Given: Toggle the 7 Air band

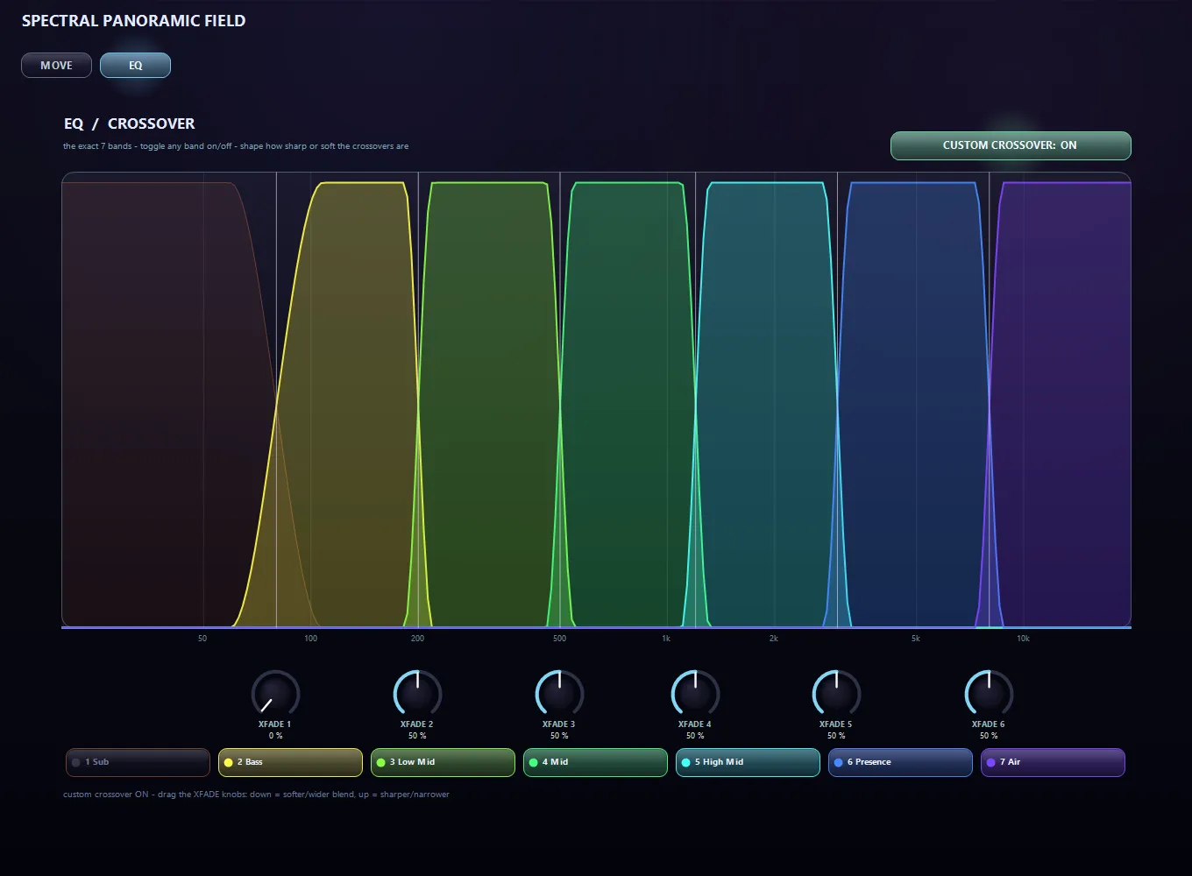Looking at the screenshot, I should (x=1053, y=762).
